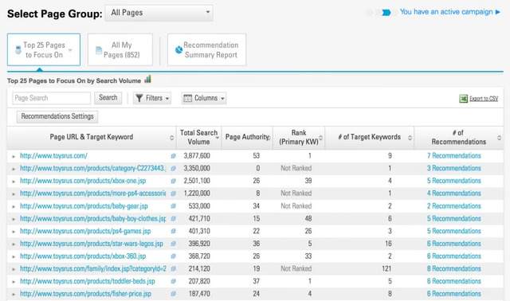This screenshot has height=301, width=510.
Task: Open the Columns dropdown
Action: click(x=204, y=98)
